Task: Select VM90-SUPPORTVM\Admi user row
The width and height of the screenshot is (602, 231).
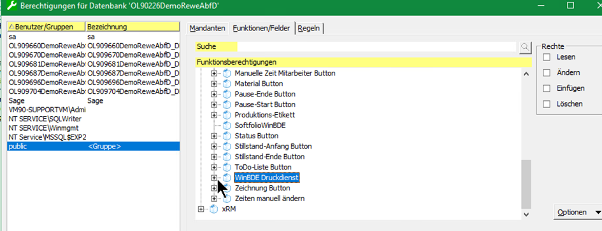Action: pos(93,110)
